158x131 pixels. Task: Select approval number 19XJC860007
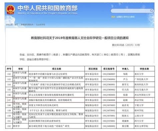[x=109, y=74]
